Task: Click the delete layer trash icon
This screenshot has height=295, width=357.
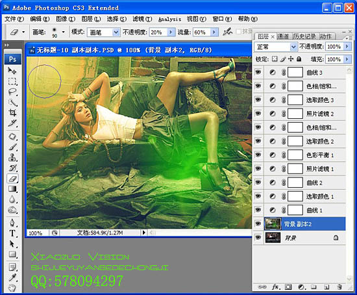Action: click(x=339, y=287)
